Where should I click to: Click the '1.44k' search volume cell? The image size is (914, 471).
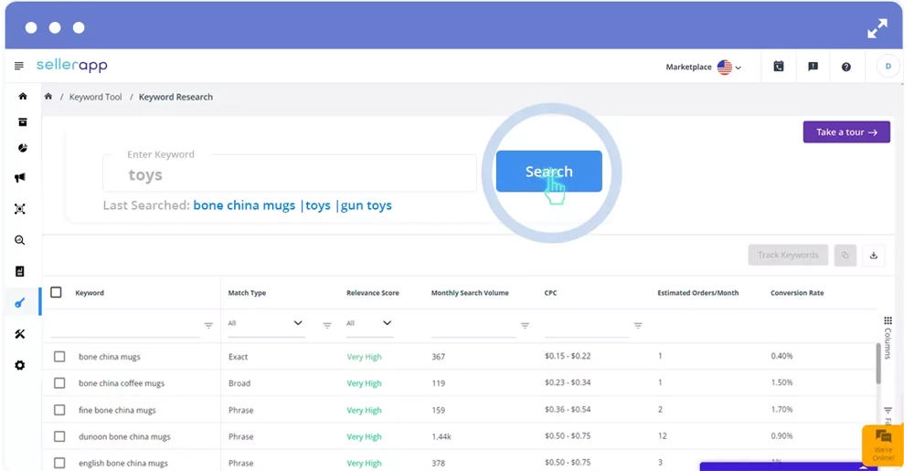point(441,436)
